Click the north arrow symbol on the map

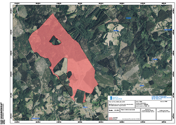tap(17, 10)
